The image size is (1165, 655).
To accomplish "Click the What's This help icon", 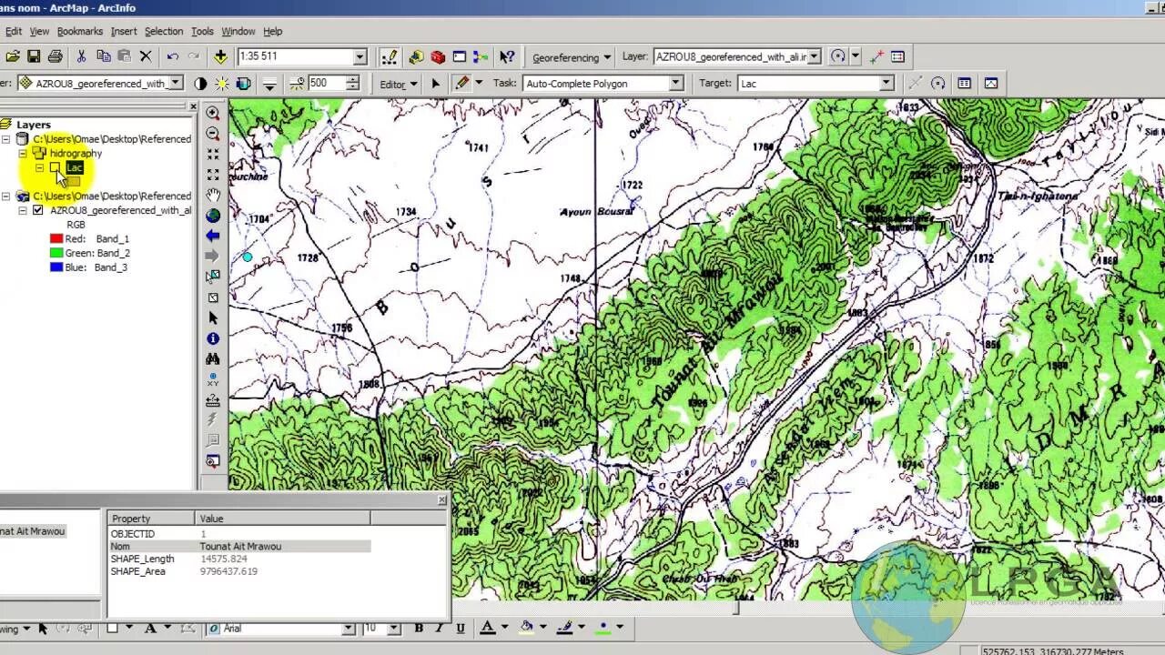I will (x=507, y=56).
